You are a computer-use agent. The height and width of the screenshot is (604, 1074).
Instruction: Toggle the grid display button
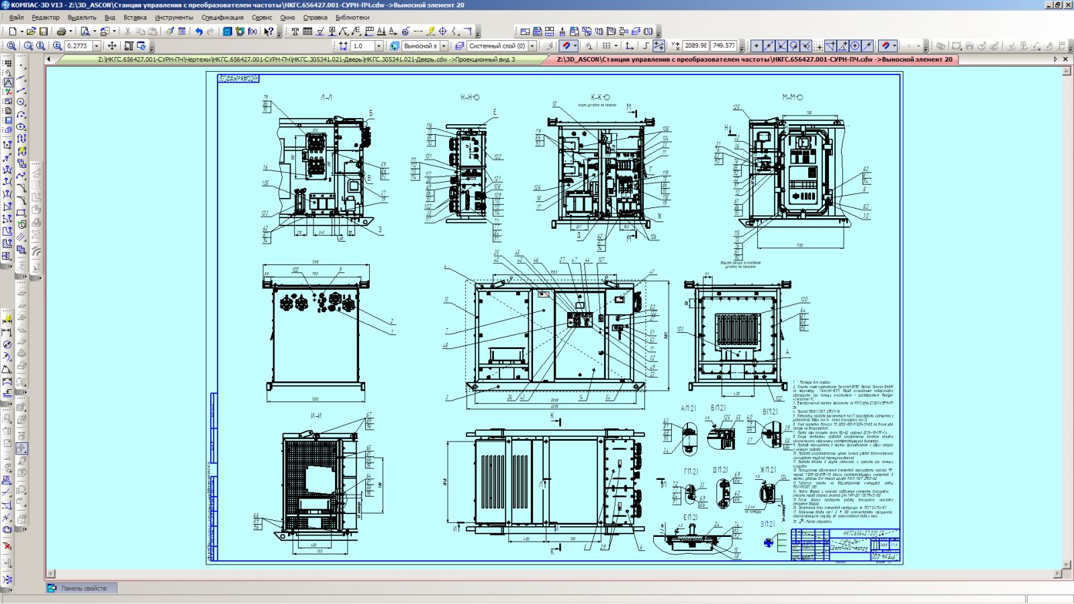607,46
